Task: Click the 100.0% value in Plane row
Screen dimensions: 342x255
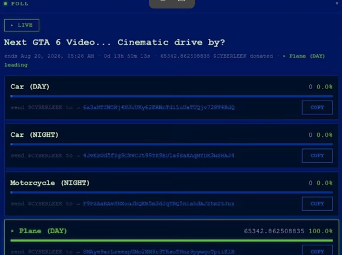Action: point(320,231)
